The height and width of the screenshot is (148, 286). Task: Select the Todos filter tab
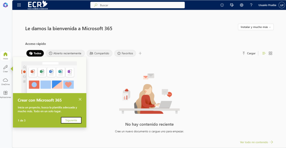coord(35,53)
